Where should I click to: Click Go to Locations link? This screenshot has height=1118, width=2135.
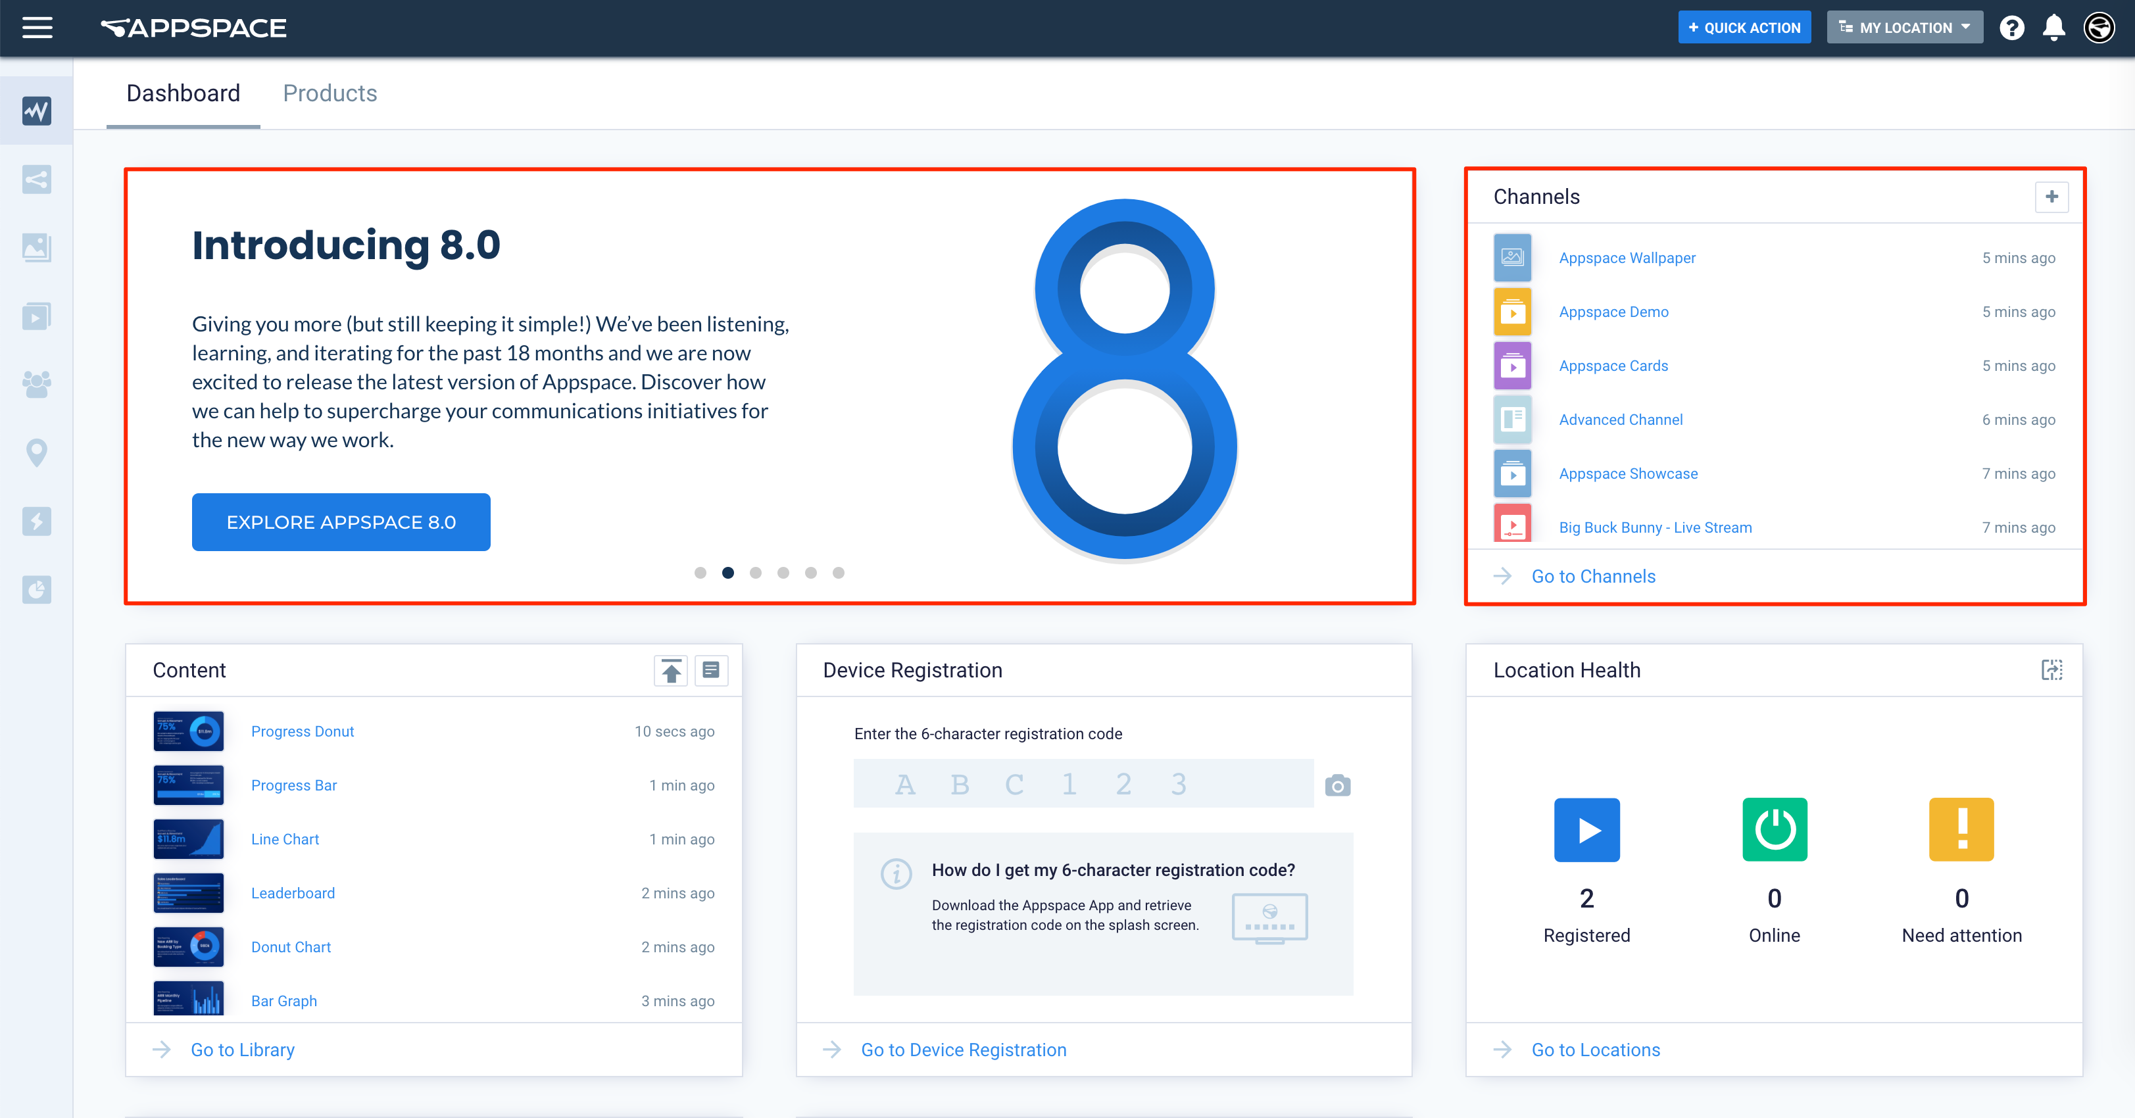(1596, 1049)
